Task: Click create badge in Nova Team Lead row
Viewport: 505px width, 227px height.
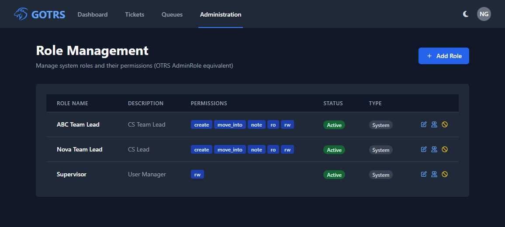Action: click(202, 149)
